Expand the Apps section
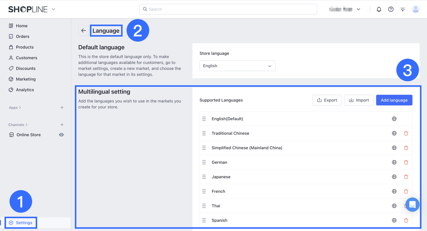 pos(15,108)
